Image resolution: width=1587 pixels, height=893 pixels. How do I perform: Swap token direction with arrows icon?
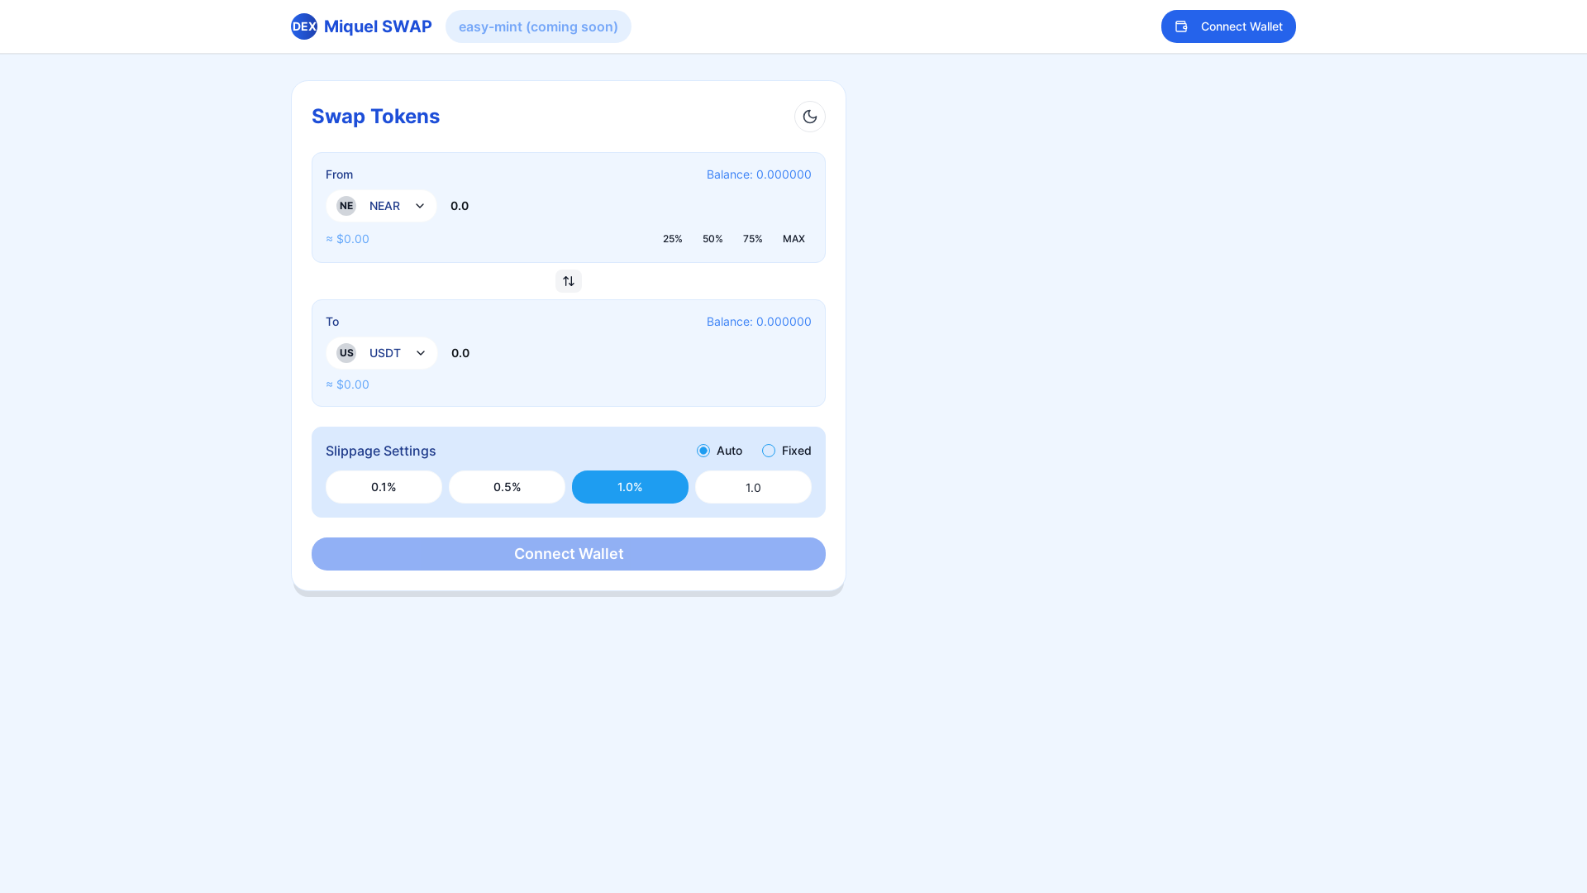coord(569,281)
